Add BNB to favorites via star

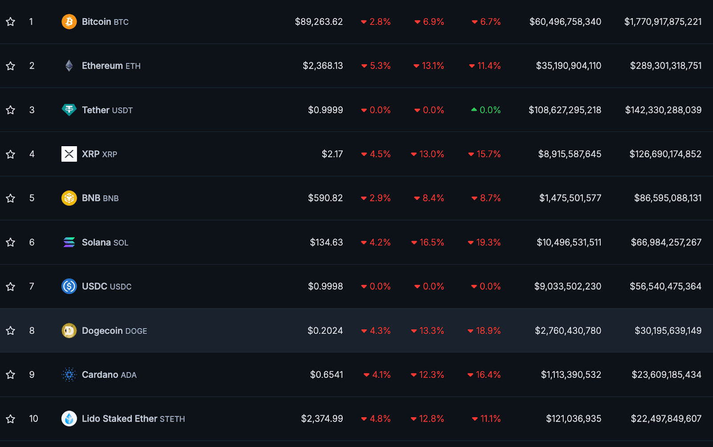click(x=11, y=198)
